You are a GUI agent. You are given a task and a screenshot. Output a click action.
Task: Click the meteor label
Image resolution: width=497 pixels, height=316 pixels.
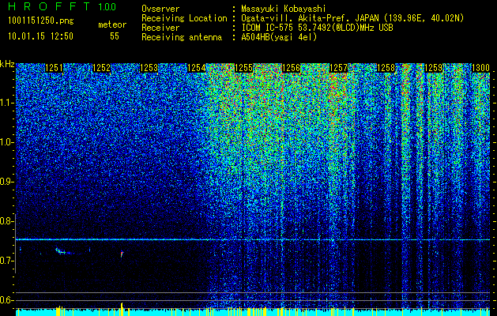coord(112,24)
